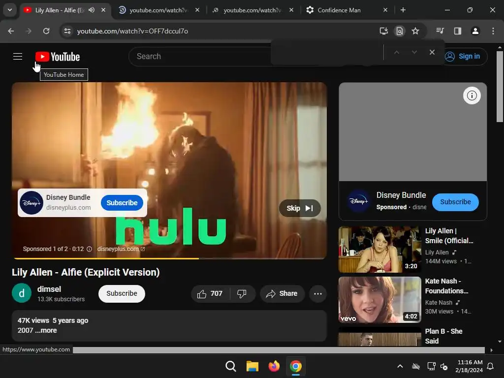Viewport: 504px width, 378px height.
Task: Mute the Lily Allen tab audio icon
Action: coord(92,10)
